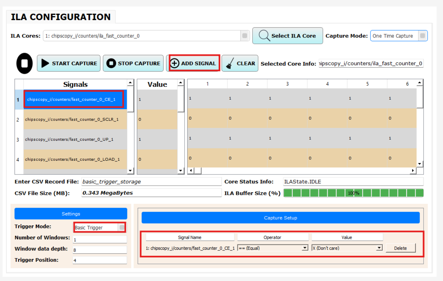
Task: Select signal fast_counter_0_LOAD_1 row
Action: (x=75, y=159)
